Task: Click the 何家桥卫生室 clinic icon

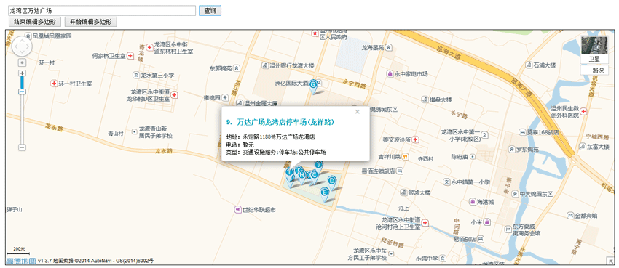Action: [x=130, y=56]
